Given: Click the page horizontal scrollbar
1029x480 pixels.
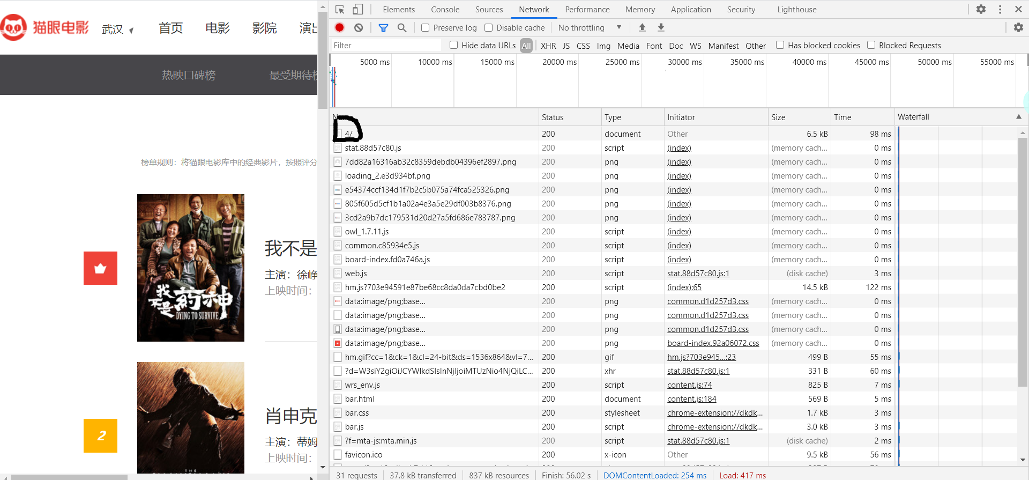Looking at the screenshot, I should tap(70, 477).
